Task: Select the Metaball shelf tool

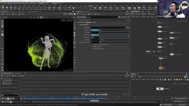Action: pos(69,8)
